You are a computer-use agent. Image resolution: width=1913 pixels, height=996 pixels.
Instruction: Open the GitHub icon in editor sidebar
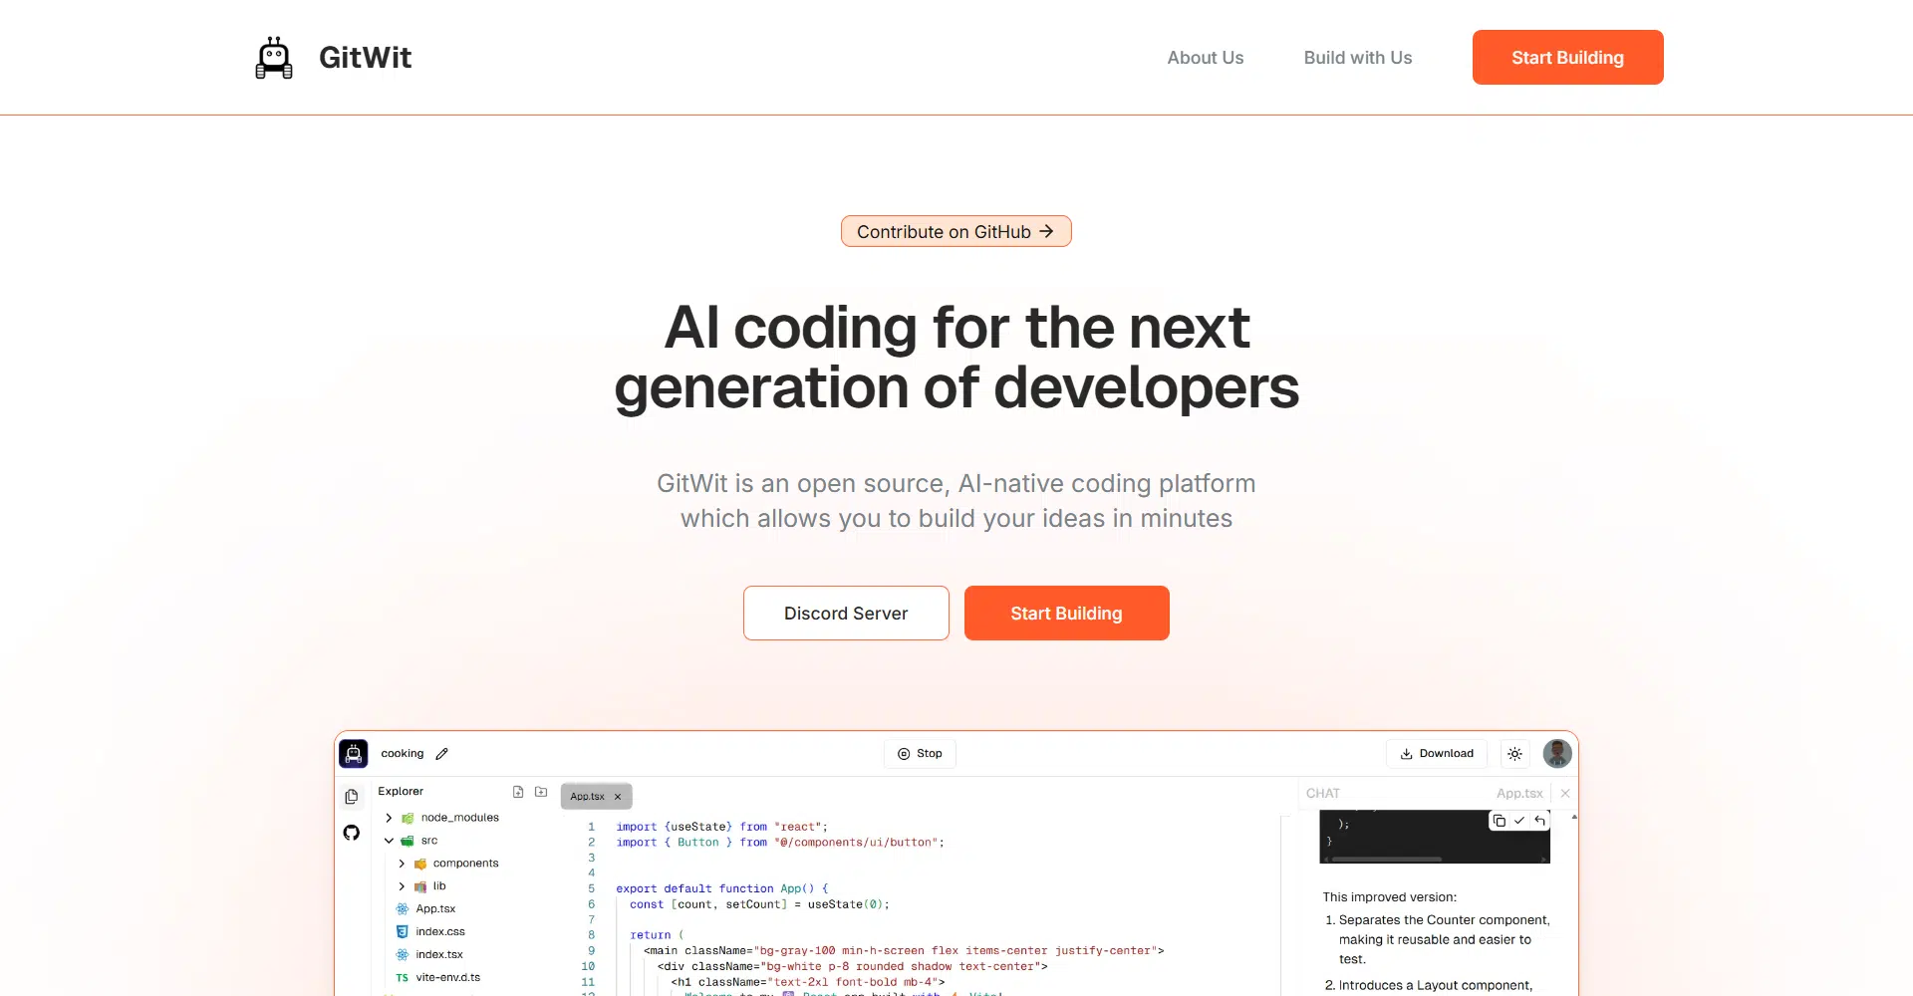click(x=352, y=833)
